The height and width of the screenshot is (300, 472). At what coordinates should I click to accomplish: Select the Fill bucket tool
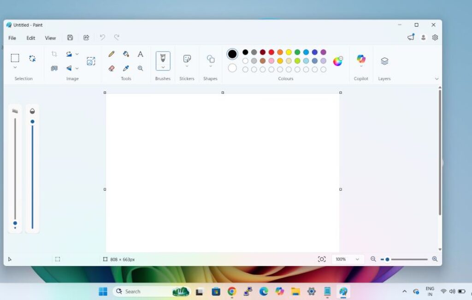pyautogui.click(x=126, y=54)
